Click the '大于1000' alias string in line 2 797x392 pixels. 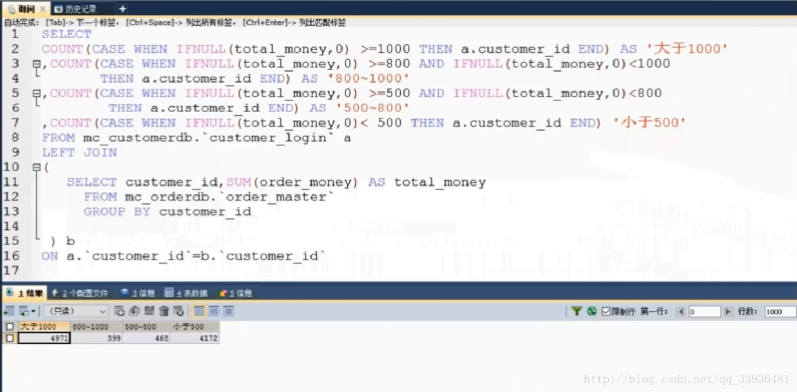coord(687,49)
